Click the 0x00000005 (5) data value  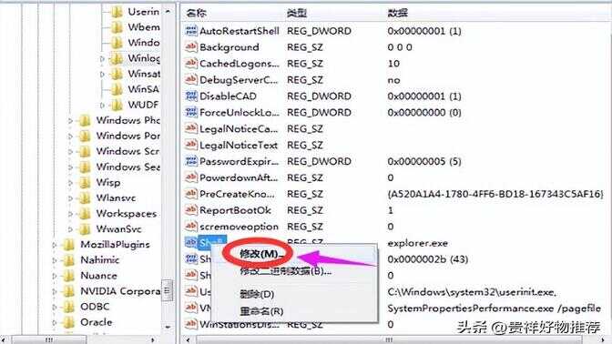pos(424,161)
